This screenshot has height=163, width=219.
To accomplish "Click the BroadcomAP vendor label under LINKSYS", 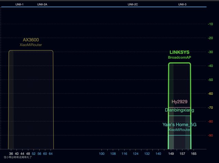I will coord(179,58).
